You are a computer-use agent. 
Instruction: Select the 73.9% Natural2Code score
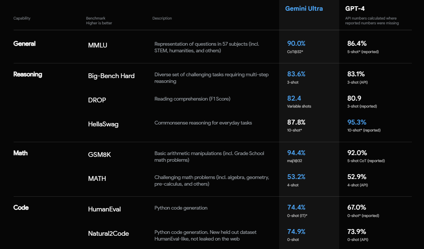pyautogui.click(x=357, y=232)
